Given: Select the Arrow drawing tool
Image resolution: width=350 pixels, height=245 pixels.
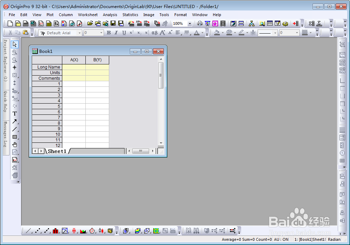Looking at the screenshot, I should 14,121.
